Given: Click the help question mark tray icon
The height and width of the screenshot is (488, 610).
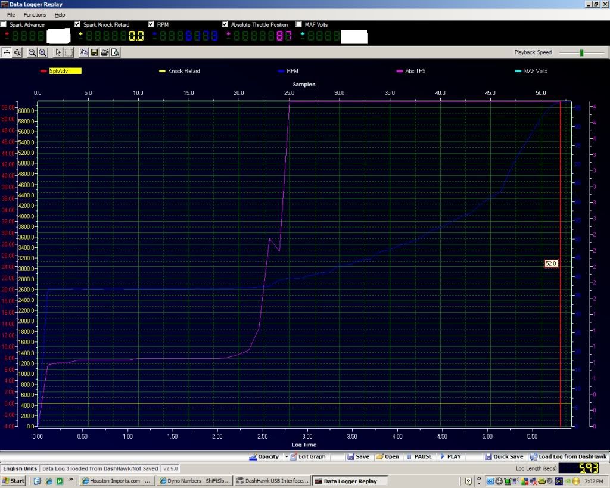Looking at the screenshot, I should (x=468, y=481).
